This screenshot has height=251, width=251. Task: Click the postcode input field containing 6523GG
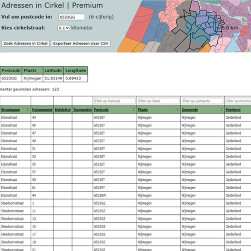pyautogui.click(x=72, y=17)
